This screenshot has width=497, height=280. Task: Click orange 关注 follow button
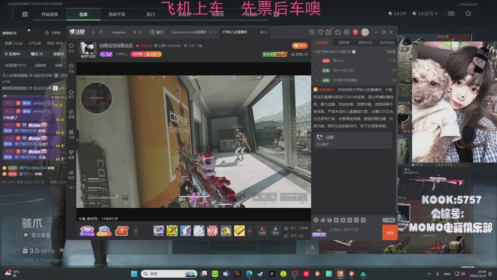[300, 45]
